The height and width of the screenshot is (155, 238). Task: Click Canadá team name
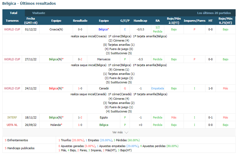tap(104, 88)
